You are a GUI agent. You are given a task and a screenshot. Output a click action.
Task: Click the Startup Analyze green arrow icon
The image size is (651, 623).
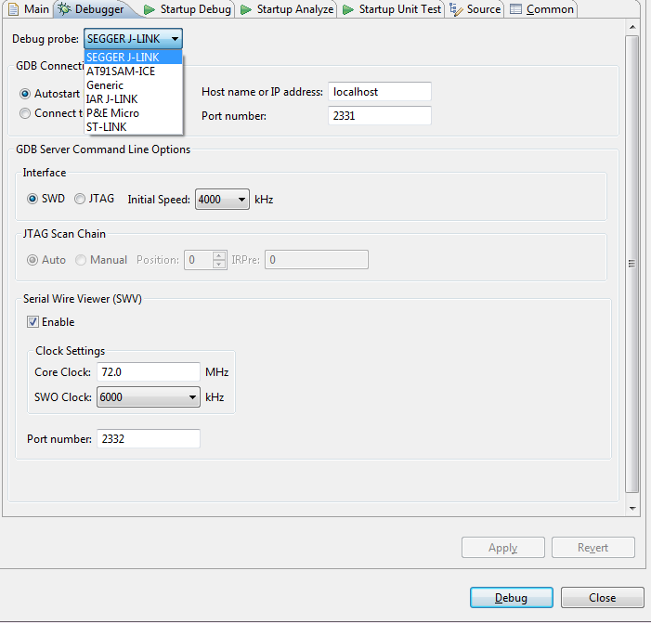coord(246,9)
